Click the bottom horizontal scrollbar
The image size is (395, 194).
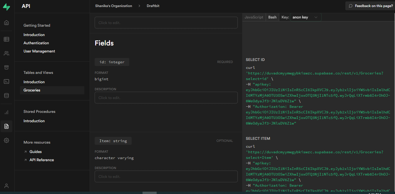pos(150,193)
